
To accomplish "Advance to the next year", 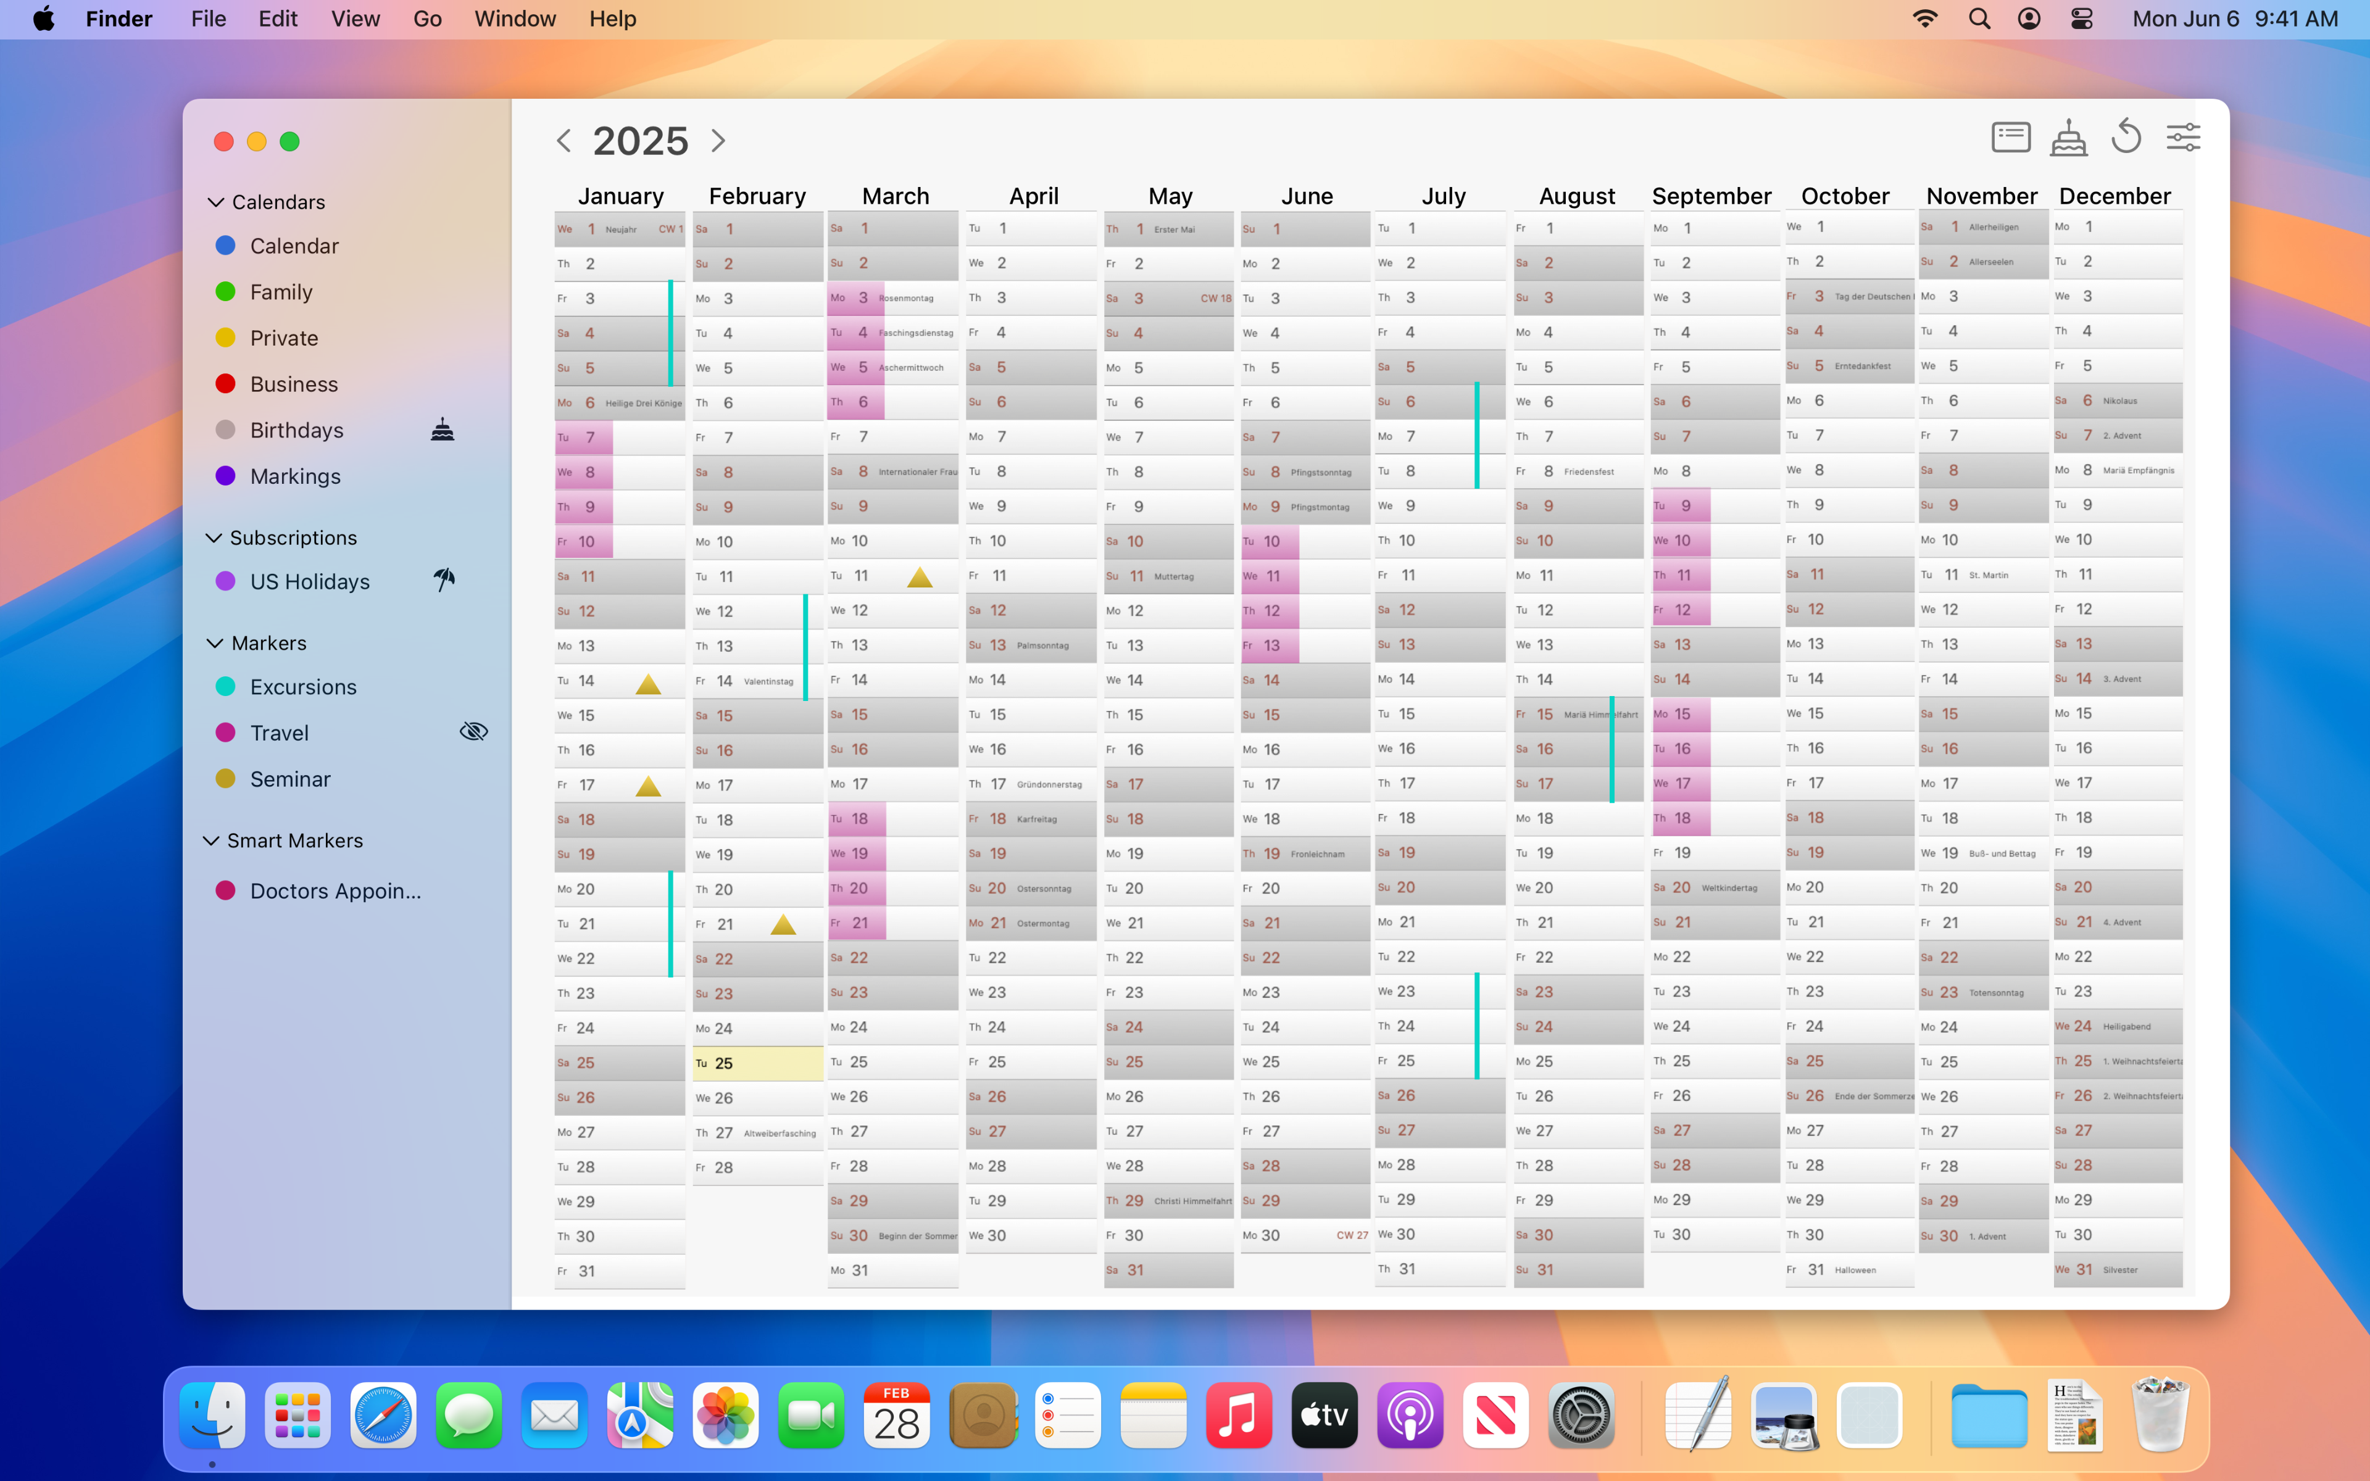I will tap(718, 140).
